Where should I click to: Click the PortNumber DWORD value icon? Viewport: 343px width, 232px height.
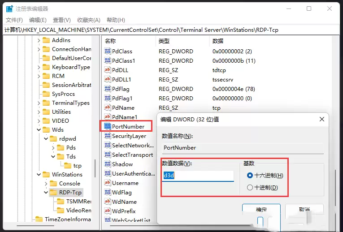107,126
